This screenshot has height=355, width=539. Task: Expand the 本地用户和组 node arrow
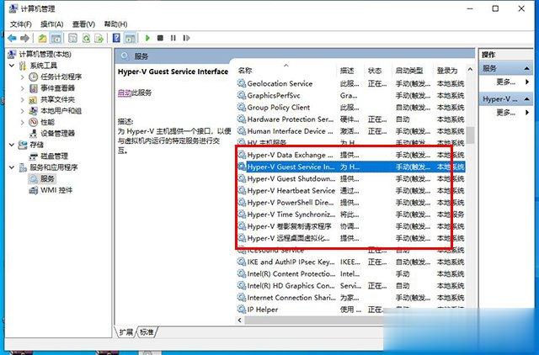coord(23,111)
